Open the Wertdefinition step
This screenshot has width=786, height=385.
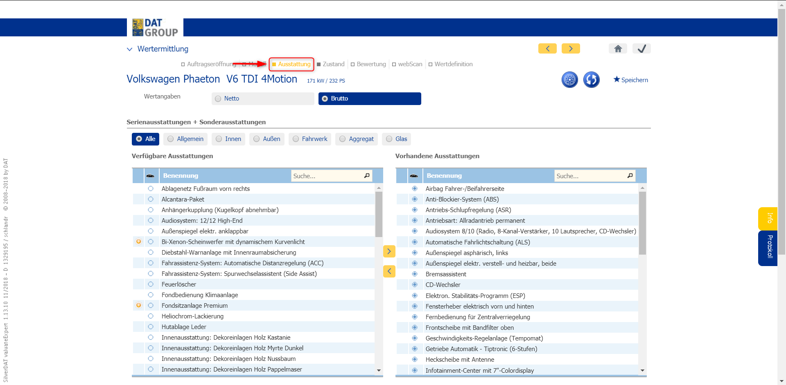(451, 64)
